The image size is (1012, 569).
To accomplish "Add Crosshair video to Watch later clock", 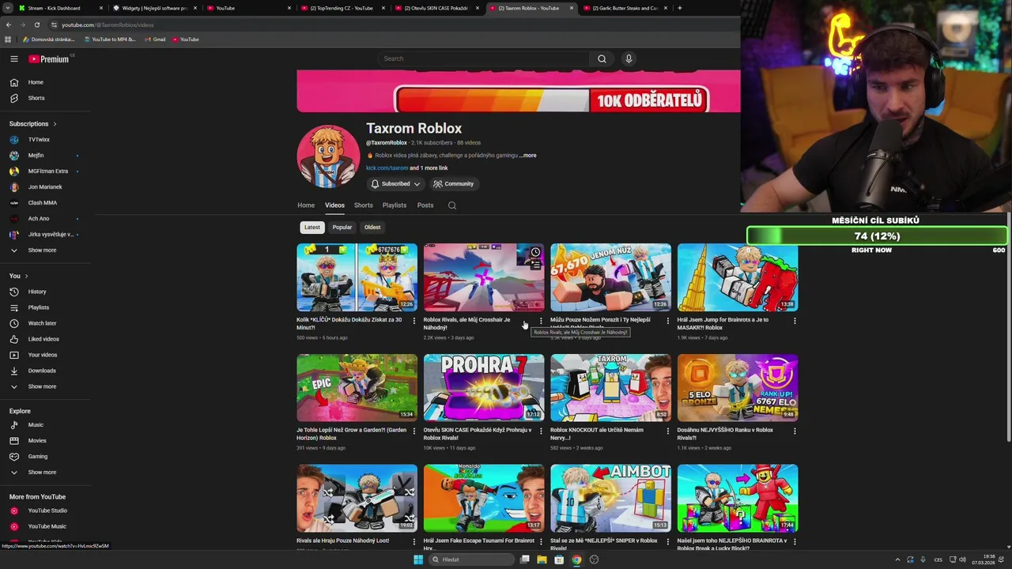I will pyautogui.click(x=535, y=253).
